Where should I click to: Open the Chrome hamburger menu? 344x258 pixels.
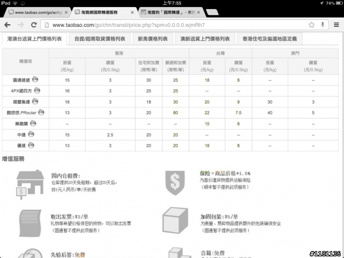(336, 25)
